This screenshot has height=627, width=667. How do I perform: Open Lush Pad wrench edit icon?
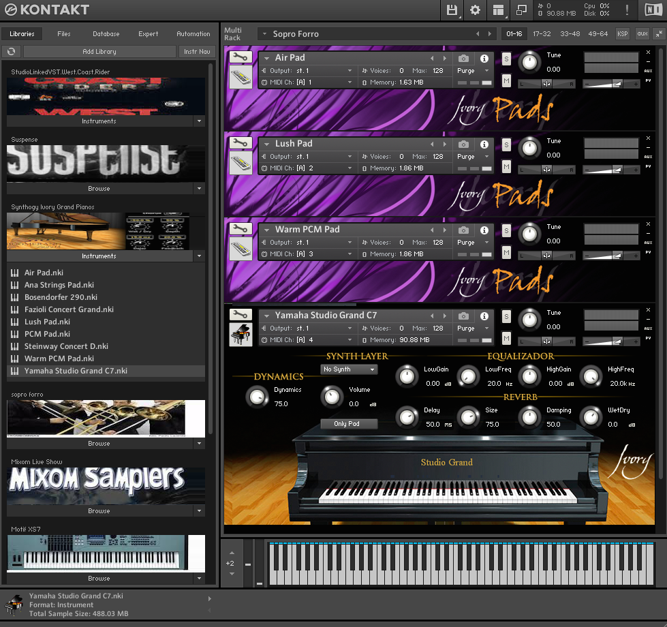(x=241, y=143)
